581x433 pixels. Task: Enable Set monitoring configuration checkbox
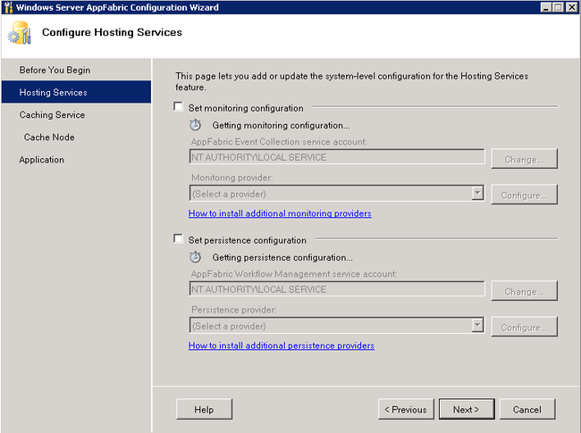(x=178, y=107)
